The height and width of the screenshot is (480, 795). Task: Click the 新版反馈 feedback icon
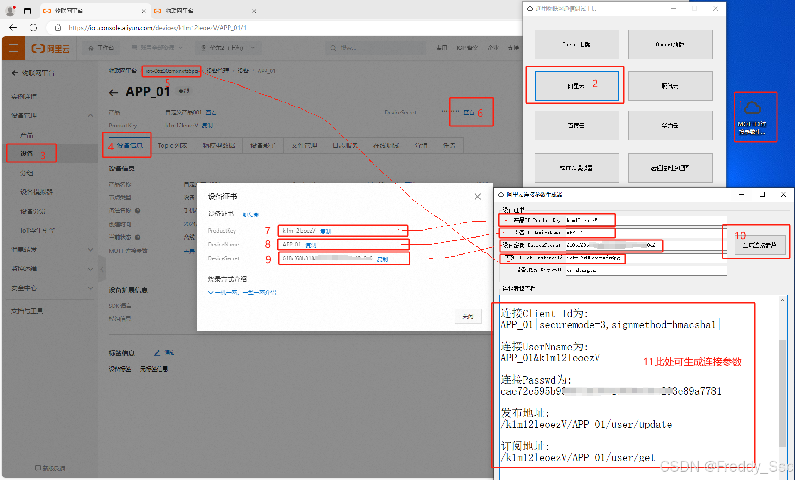38,468
